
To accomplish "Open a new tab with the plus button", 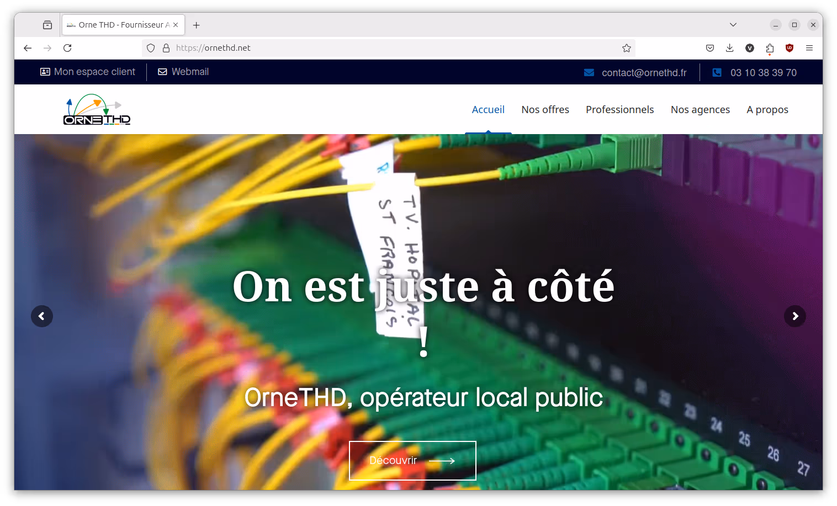I will pyautogui.click(x=197, y=25).
